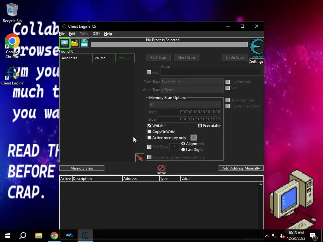Click the Stop address field
This screenshot has height=242, width=323.
pyautogui.click(x=189, y=119)
